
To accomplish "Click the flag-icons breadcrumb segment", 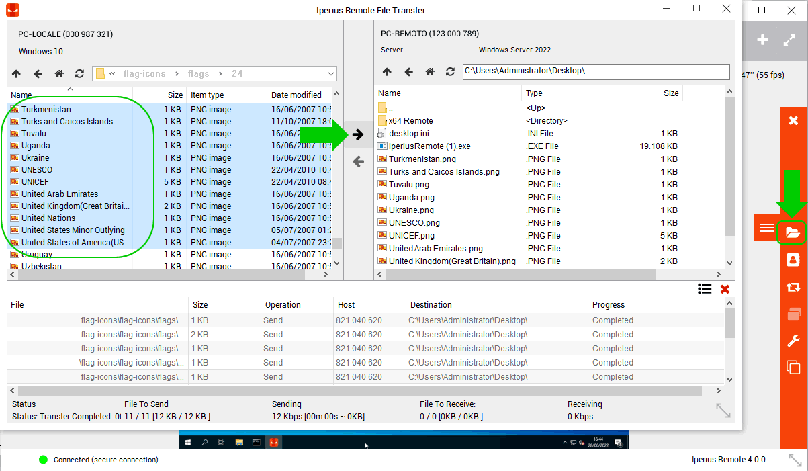I will tap(144, 74).
